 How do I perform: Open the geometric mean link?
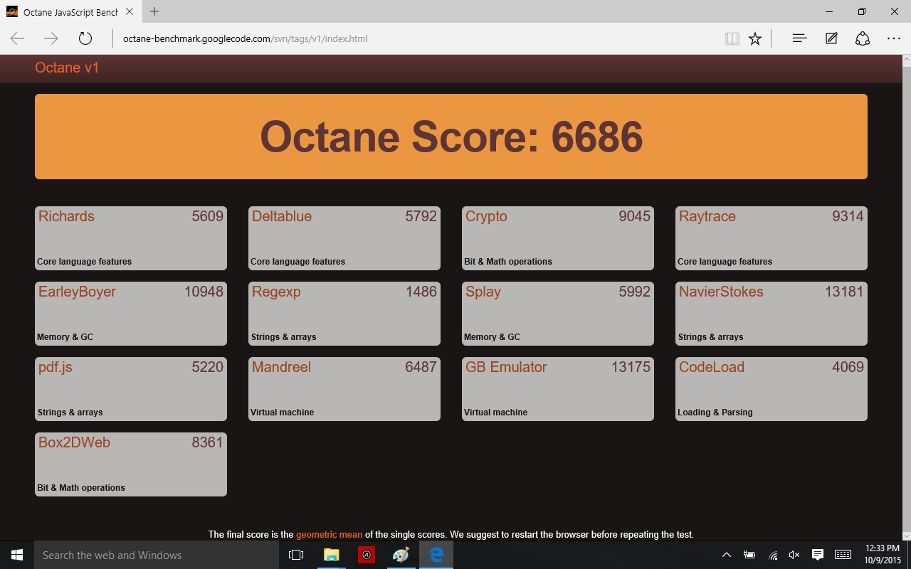(329, 534)
